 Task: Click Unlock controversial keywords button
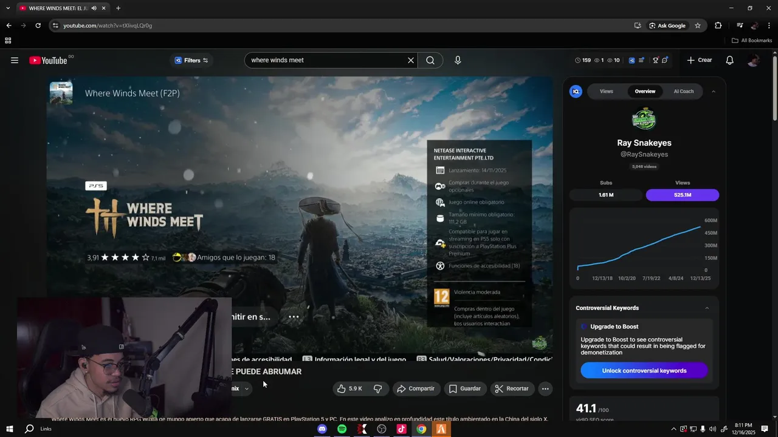click(644, 371)
